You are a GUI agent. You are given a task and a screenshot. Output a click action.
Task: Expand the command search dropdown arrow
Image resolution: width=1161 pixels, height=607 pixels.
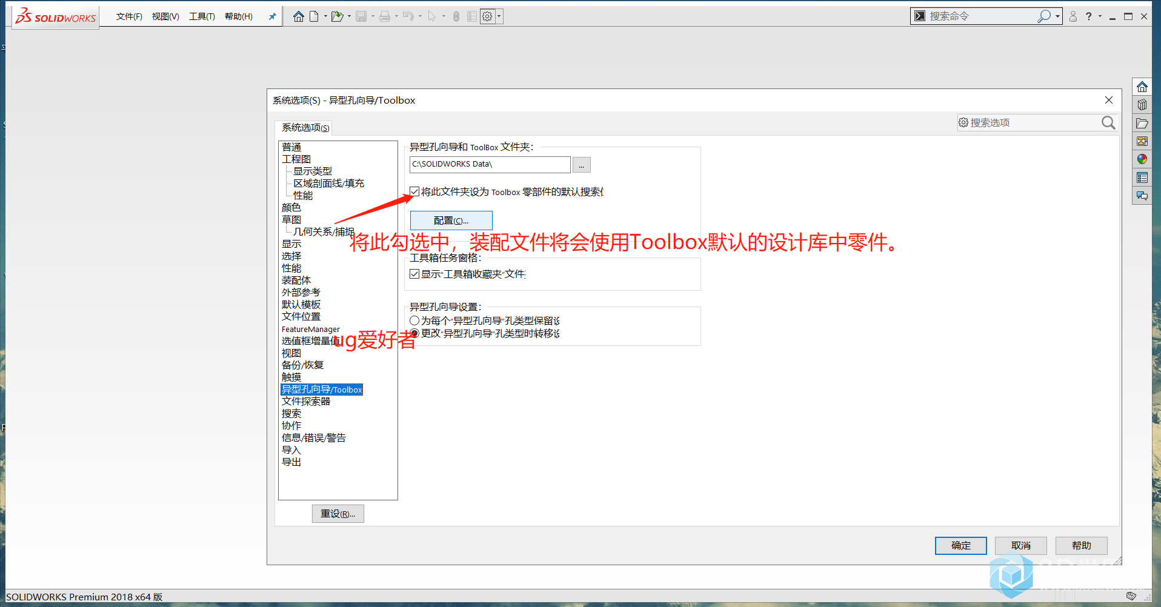click(x=1057, y=16)
